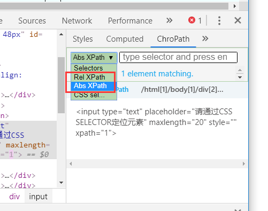The width and height of the screenshot is (268, 211).
Task: Open the Network tab
Action: click(77, 21)
